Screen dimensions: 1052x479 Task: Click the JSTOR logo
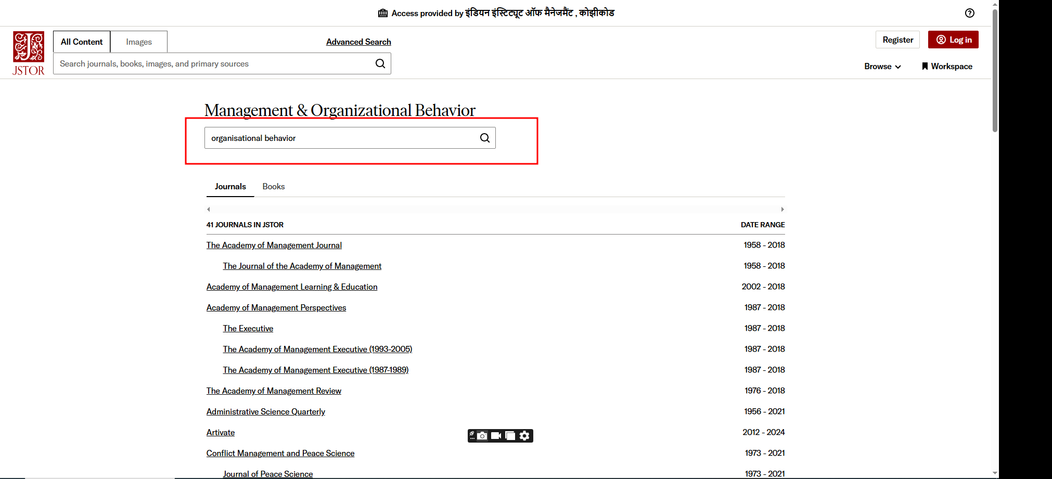(29, 54)
